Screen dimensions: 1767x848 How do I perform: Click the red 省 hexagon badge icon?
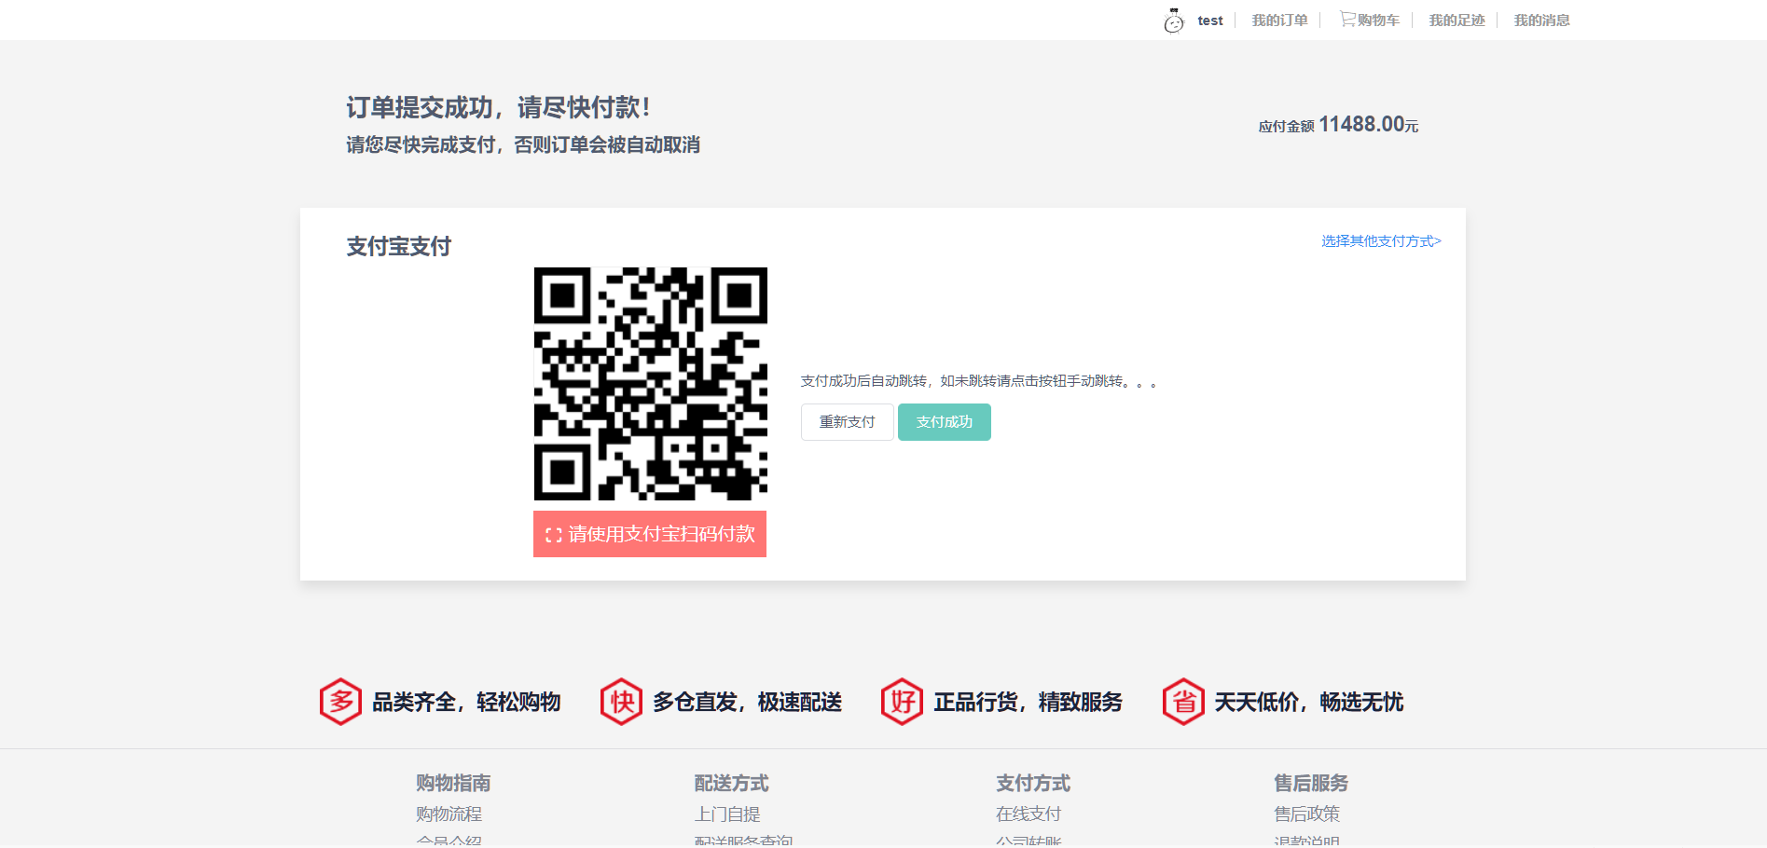click(x=1184, y=702)
